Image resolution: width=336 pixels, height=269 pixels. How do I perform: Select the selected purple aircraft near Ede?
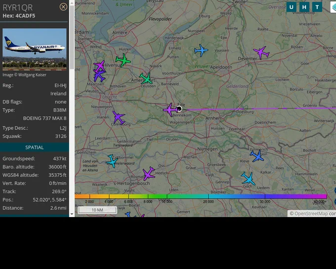[170, 110]
